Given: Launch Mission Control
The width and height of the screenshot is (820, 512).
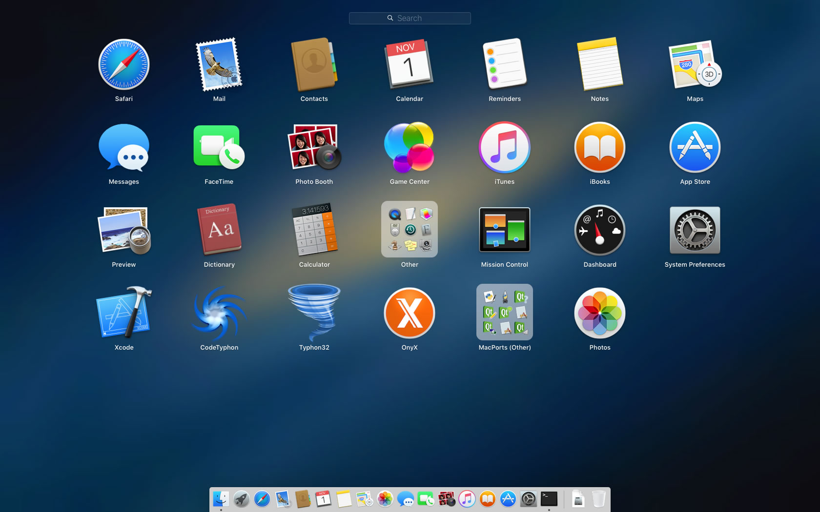Looking at the screenshot, I should (505, 230).
